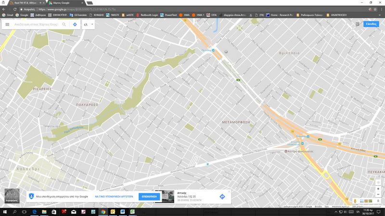385x216 pixels.
Task: Click the ΕΠΙΣΚΟΠΗΣΗ privacy review button
Action: [x=149, y=196]
